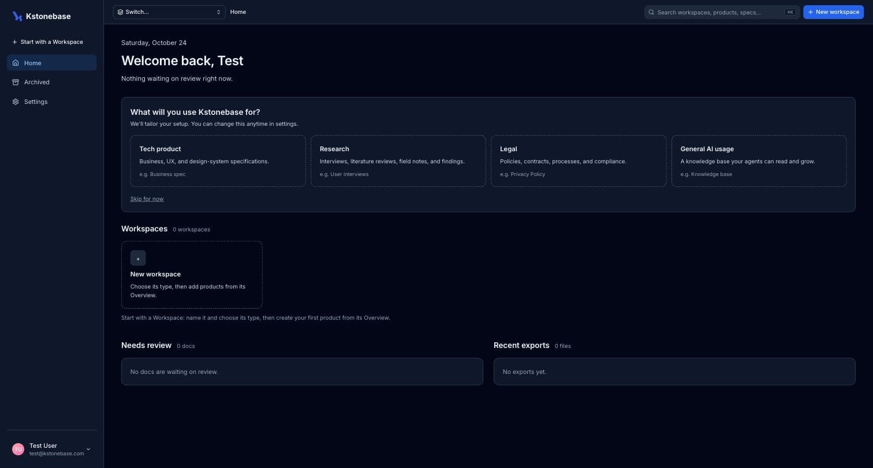Click the Skip for now link
Image resolution: width=873 pixels, height=468 pixels.
[147, 199]
